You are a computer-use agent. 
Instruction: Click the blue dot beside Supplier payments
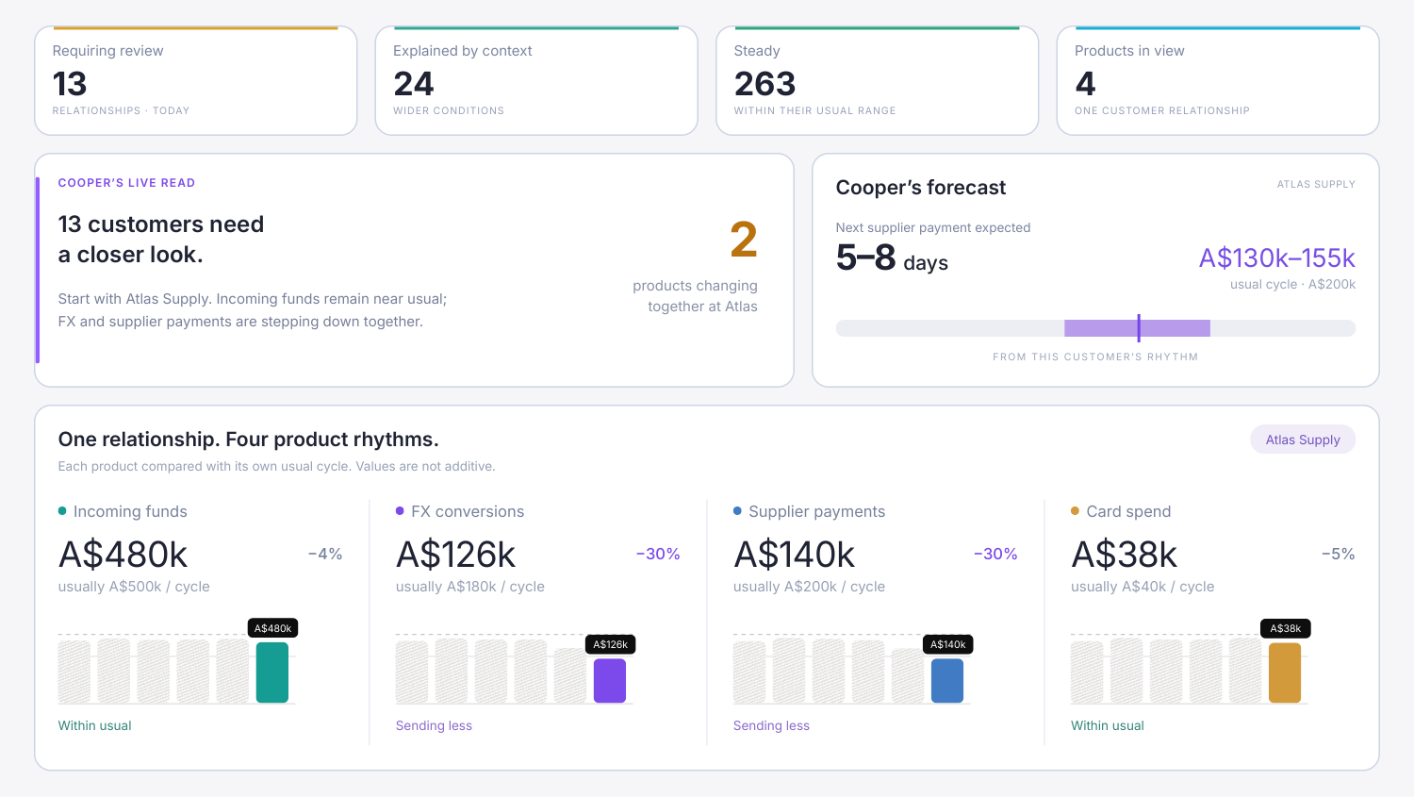pos(737,511)
